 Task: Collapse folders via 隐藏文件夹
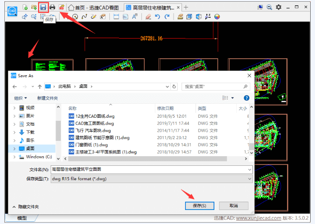point(26,207)
